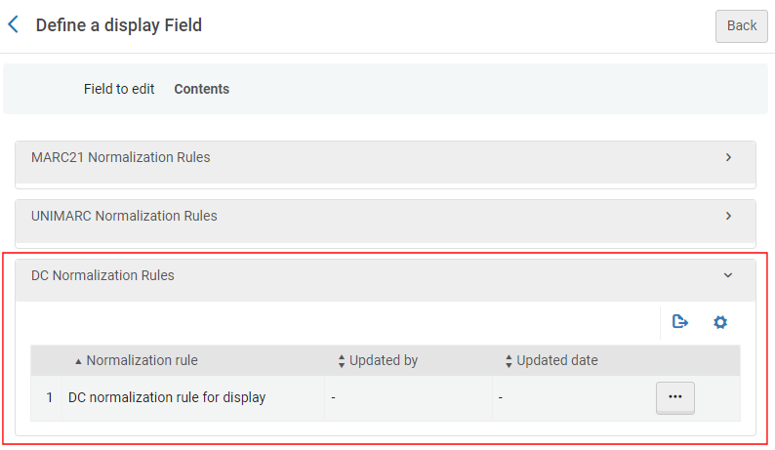Click MARC21 Normalization Rules section title
The image size is (775, 450).
120,157
